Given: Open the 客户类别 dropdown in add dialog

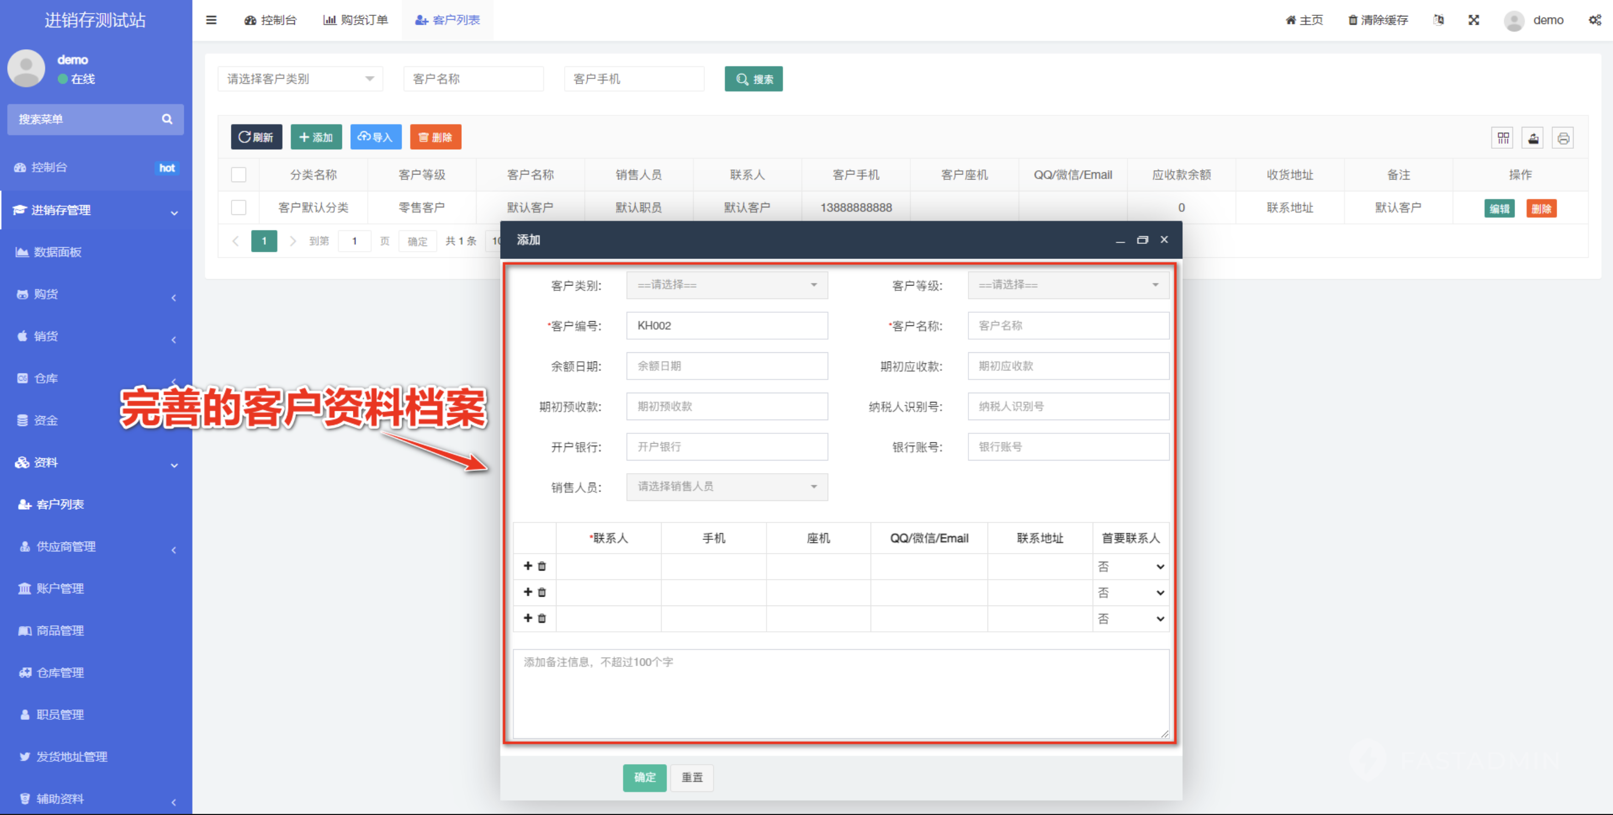Looking at the screenshot, I should [727, 285].
